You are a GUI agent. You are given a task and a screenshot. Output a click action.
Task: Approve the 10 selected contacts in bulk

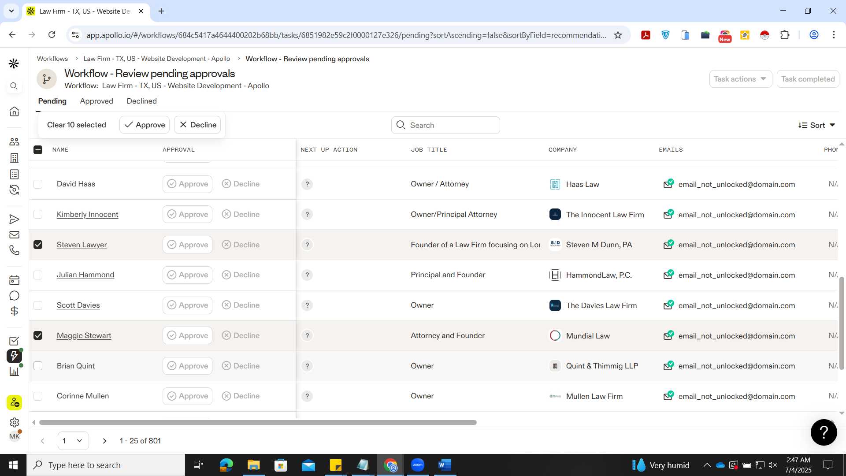(x=145, y=125)
